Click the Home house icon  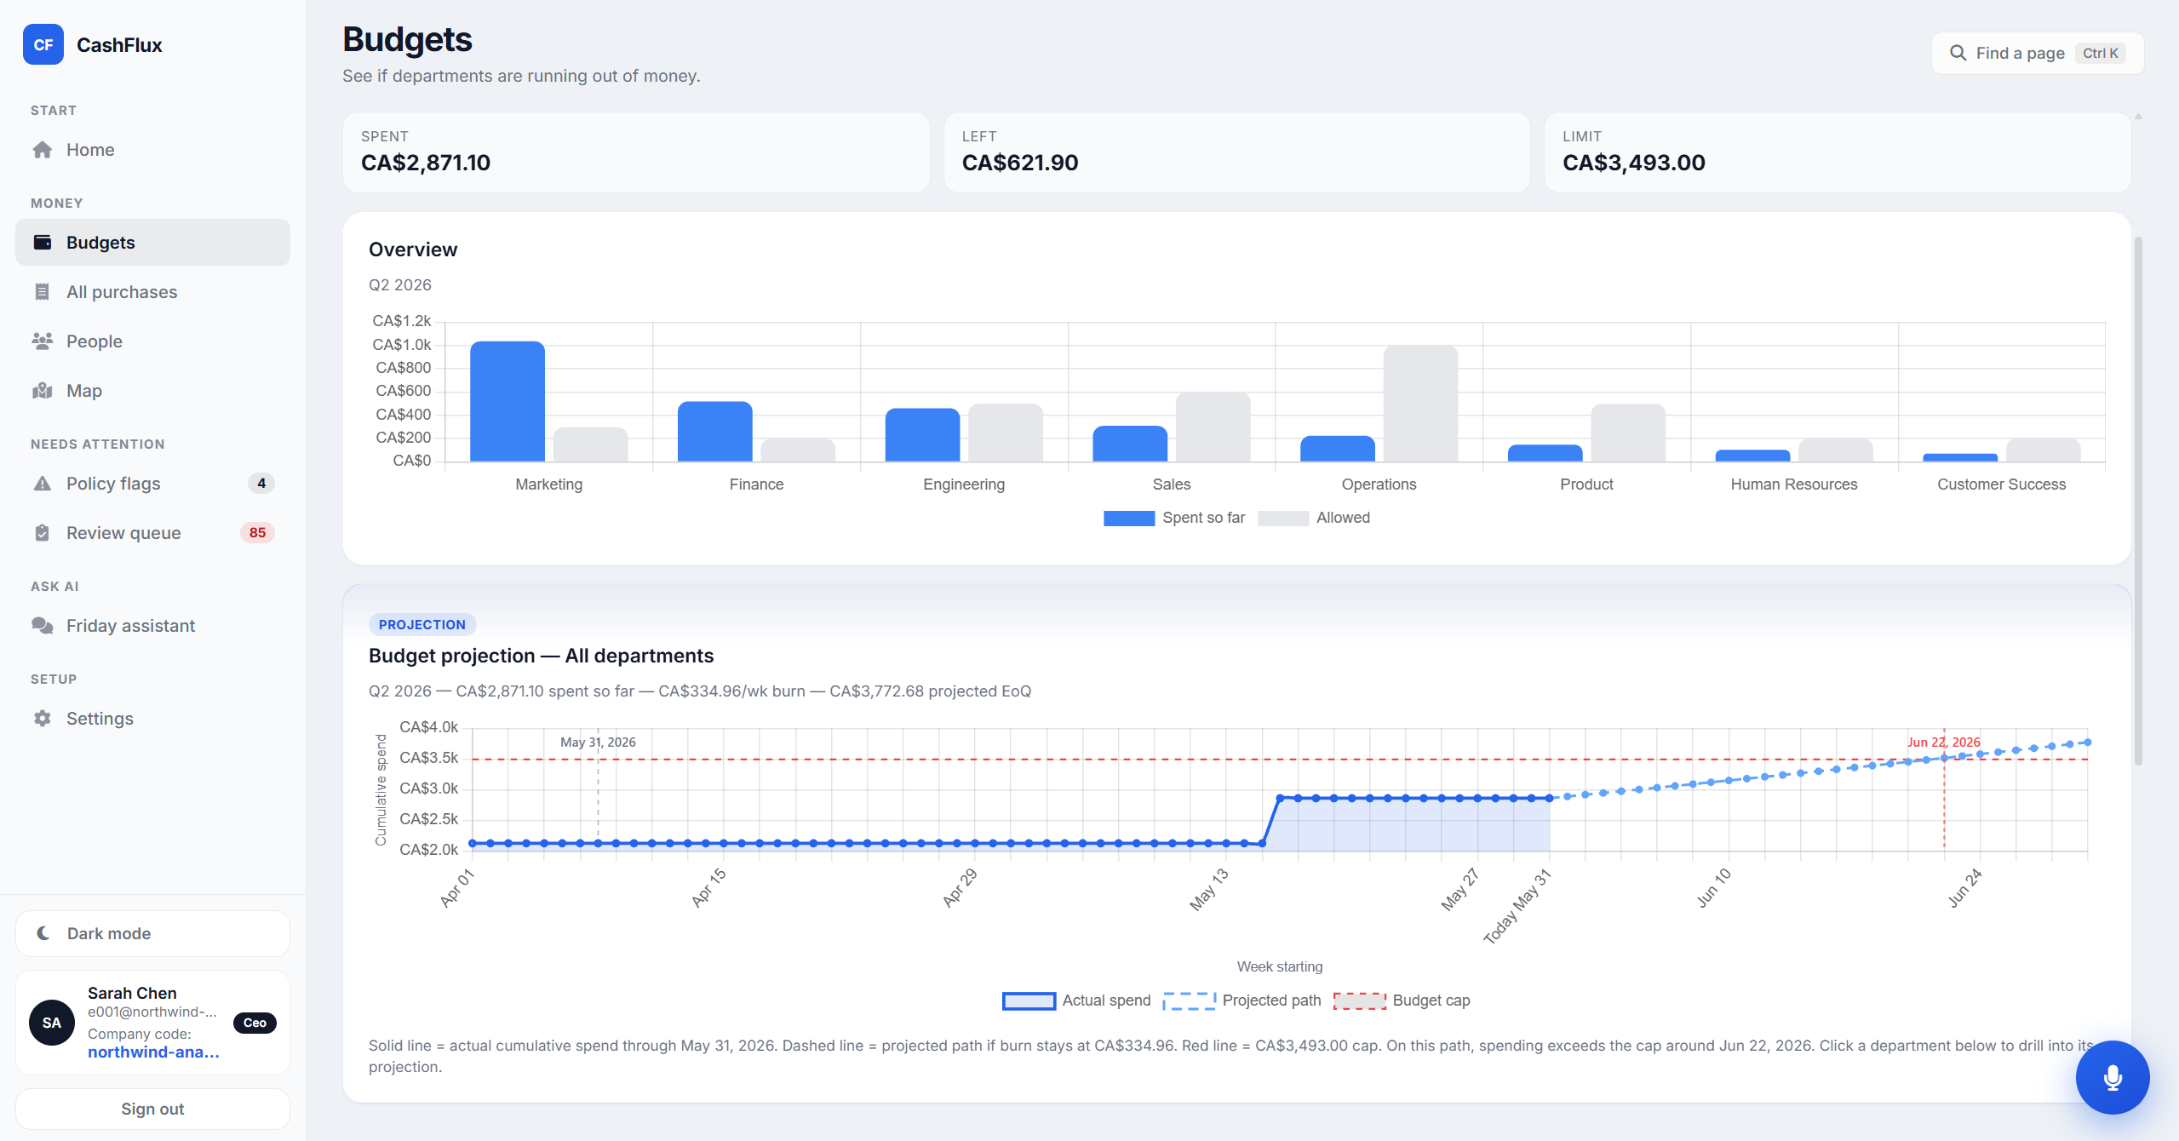coord(42,150)
